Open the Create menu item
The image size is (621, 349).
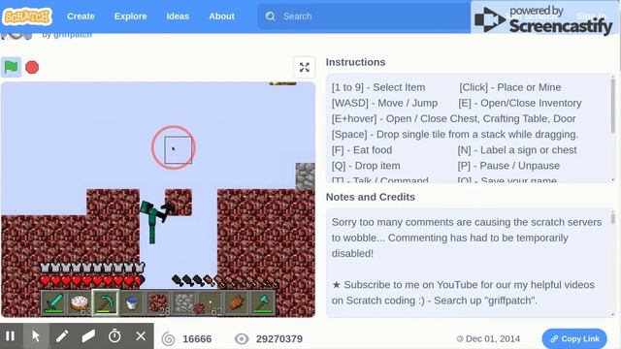point(81,16)
